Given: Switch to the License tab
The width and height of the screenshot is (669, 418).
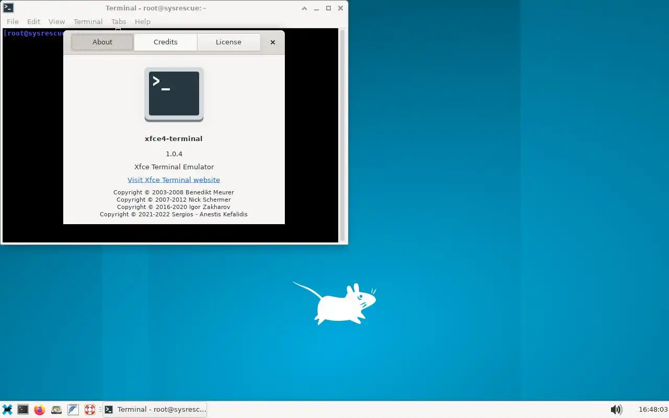Looking at the screenshot, I should (x=228, y=42).
